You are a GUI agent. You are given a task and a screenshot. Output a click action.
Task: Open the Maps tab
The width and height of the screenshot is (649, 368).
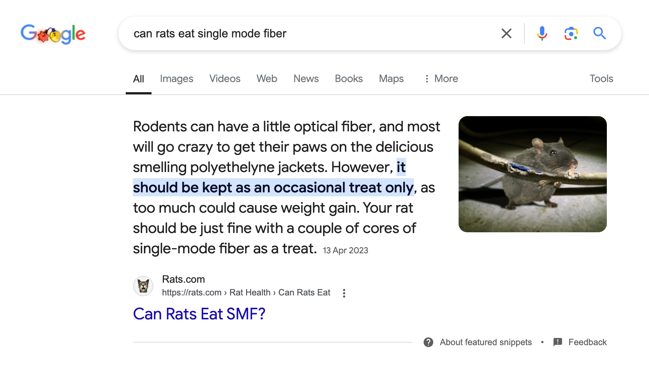point(391,79)
